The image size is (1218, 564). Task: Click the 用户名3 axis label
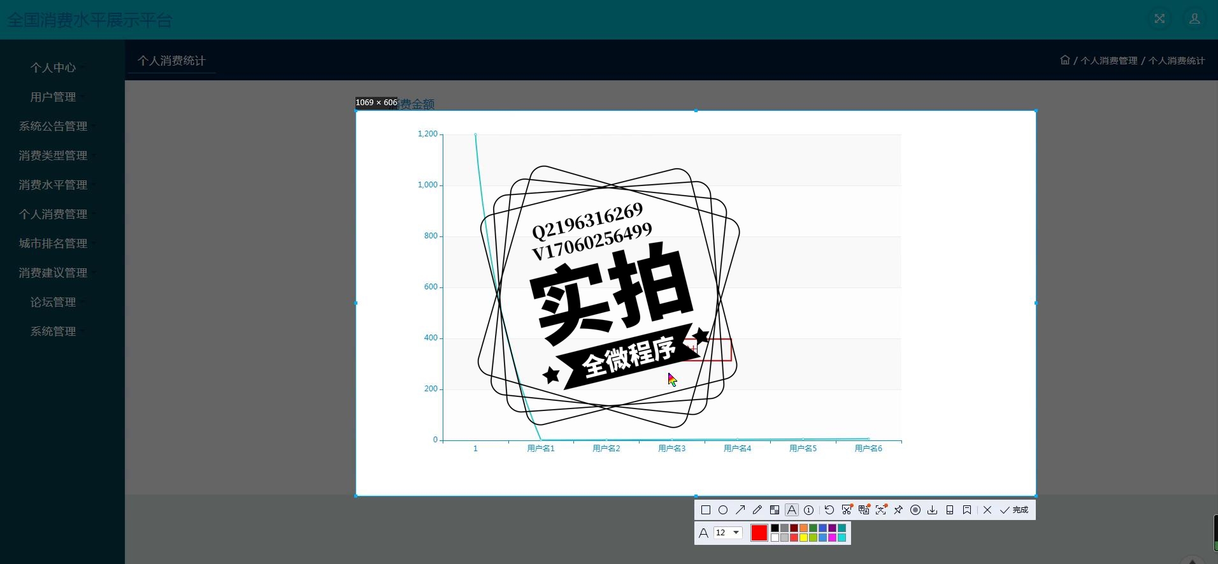click(672, 449)
